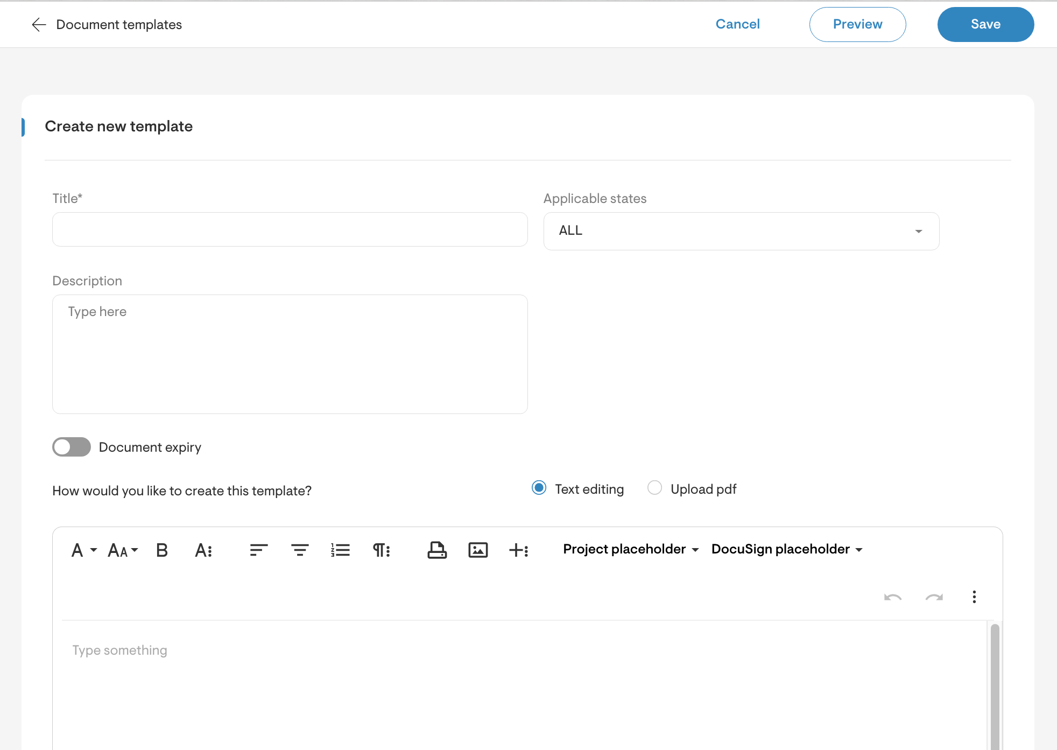Click the back arrow beside Document templates

pyautogui.click(x=39, y=25)
